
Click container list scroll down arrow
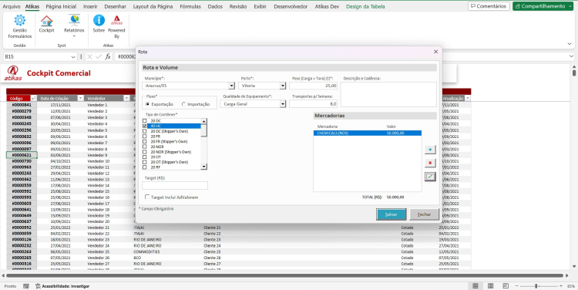204,167
